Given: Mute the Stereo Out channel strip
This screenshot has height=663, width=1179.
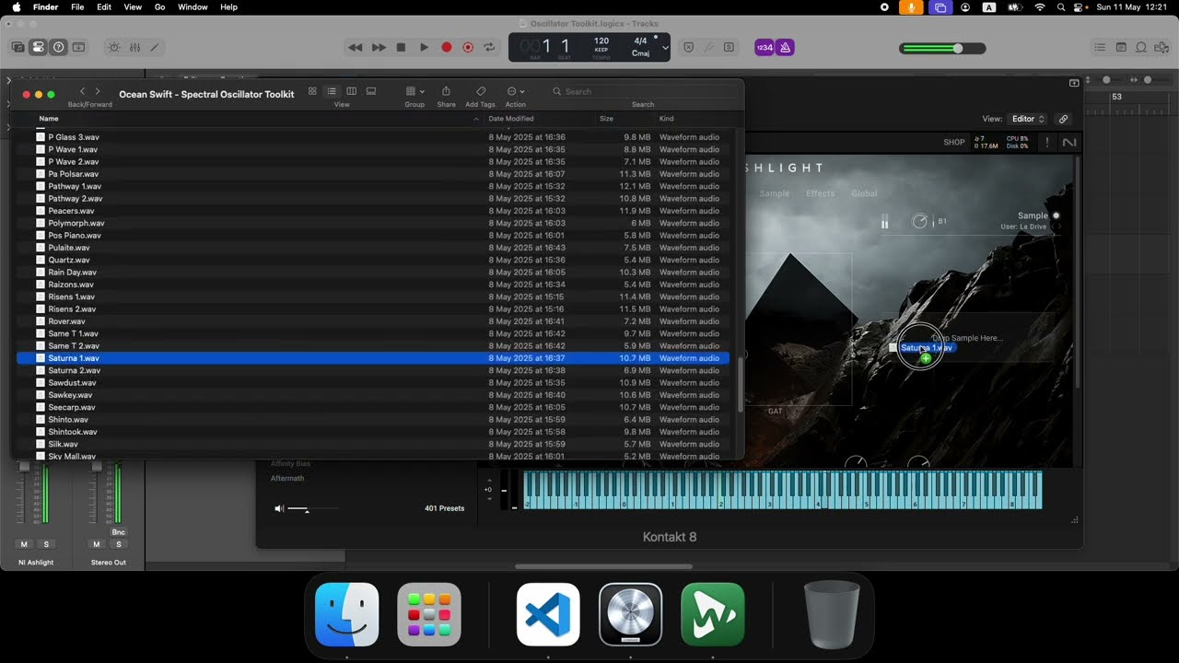Looking at the screenshot, I should (x=97, y=544).
